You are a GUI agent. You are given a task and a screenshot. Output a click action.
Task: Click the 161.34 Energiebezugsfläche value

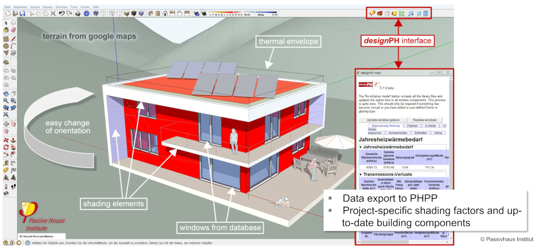click(x=430, y=168)
